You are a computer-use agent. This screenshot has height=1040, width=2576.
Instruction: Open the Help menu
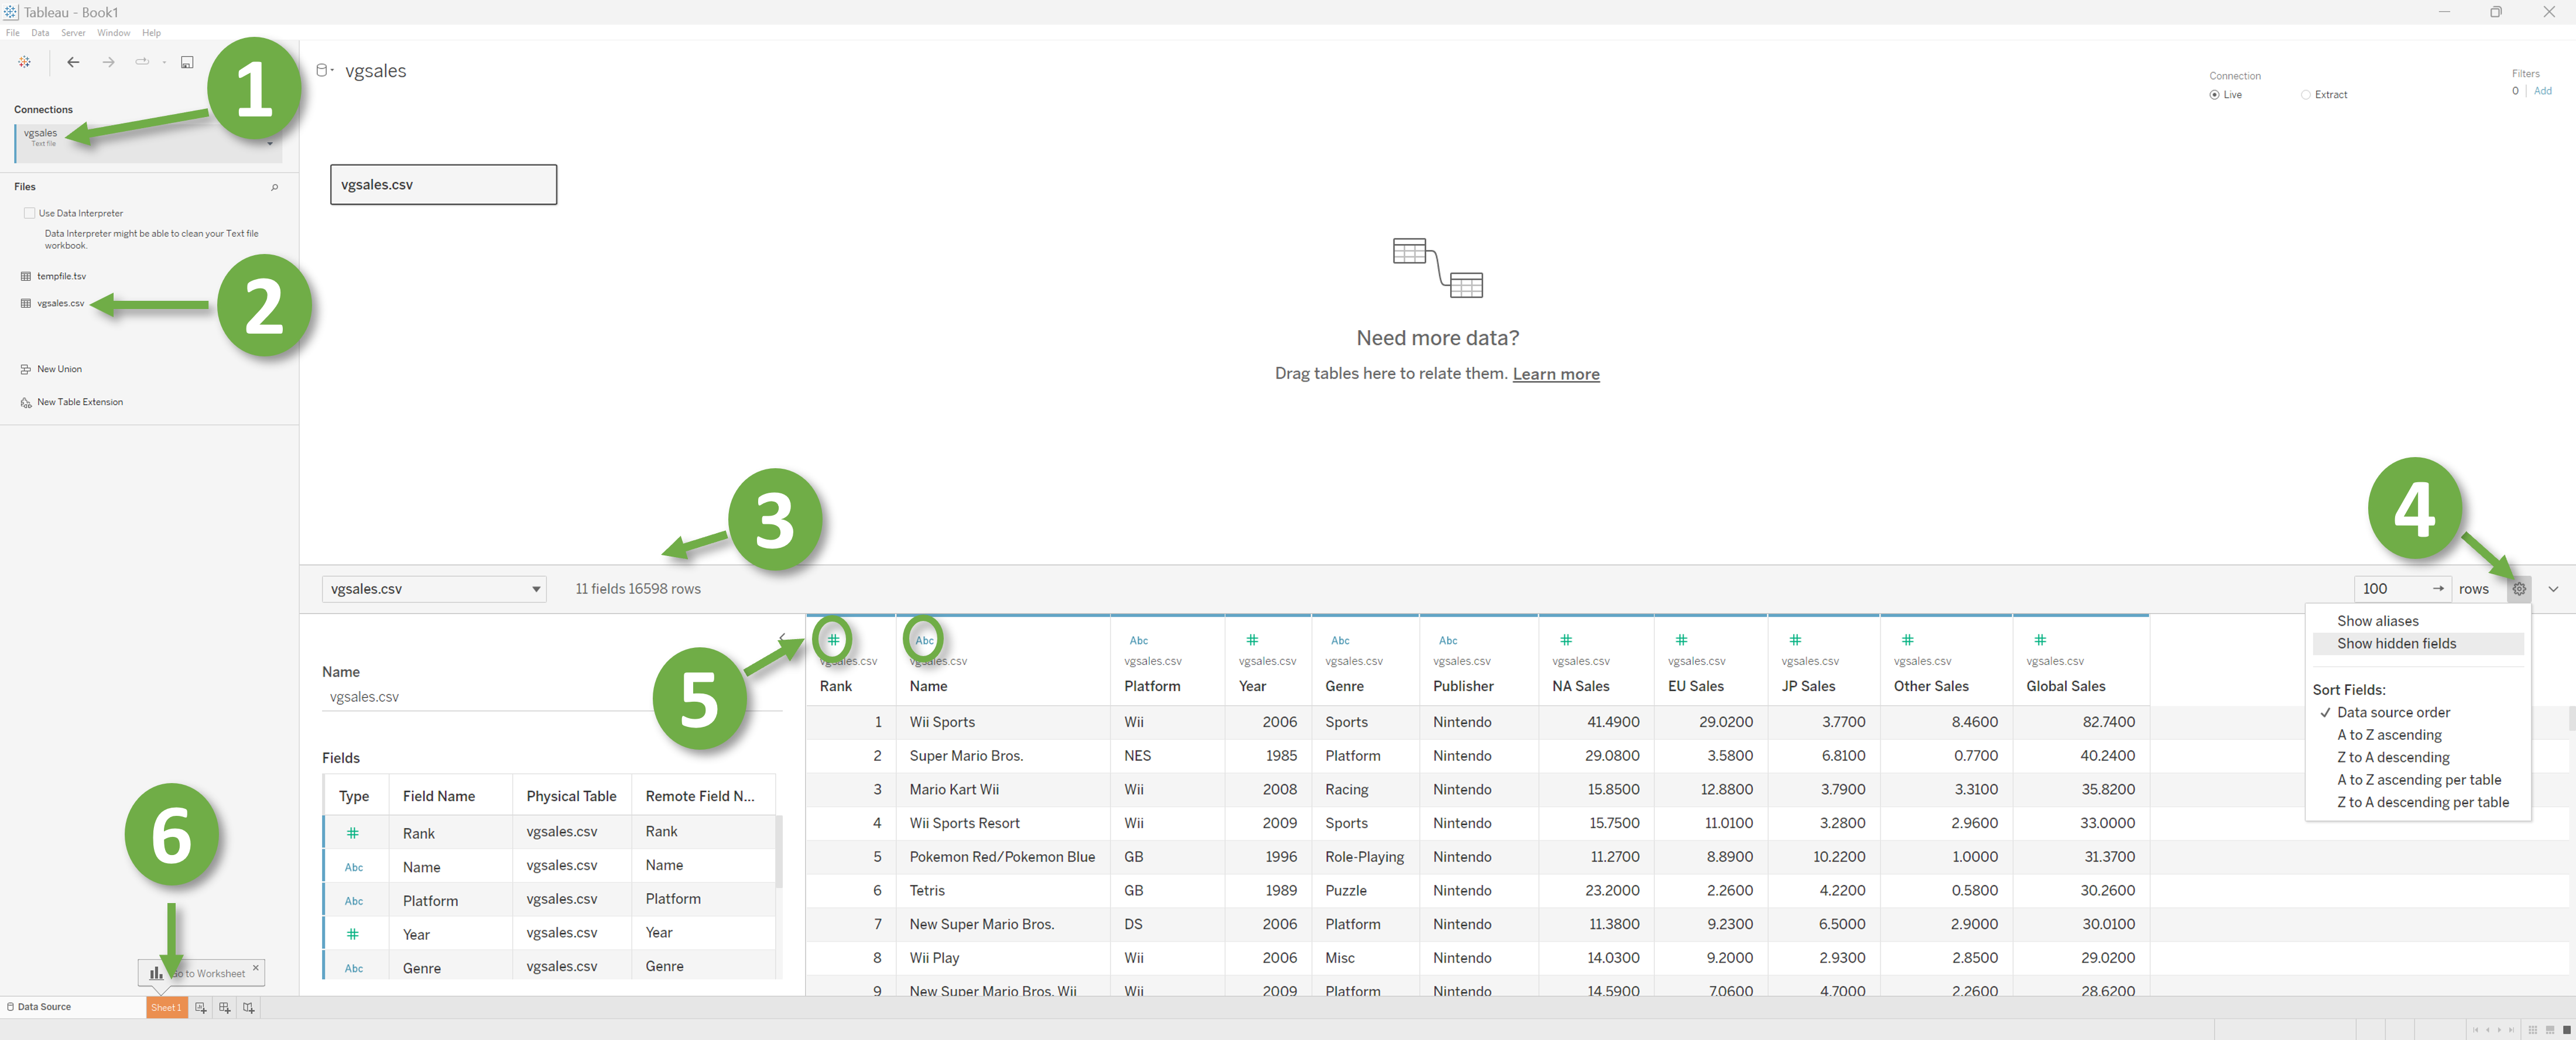point(151,33)
